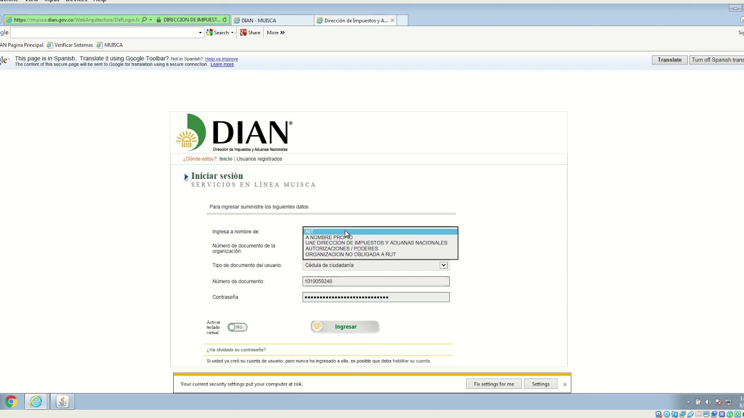Pick AUTORIZACIONES / PODERES from the list
The width and height of the screenshot is (744, 418).
(380, 248)
